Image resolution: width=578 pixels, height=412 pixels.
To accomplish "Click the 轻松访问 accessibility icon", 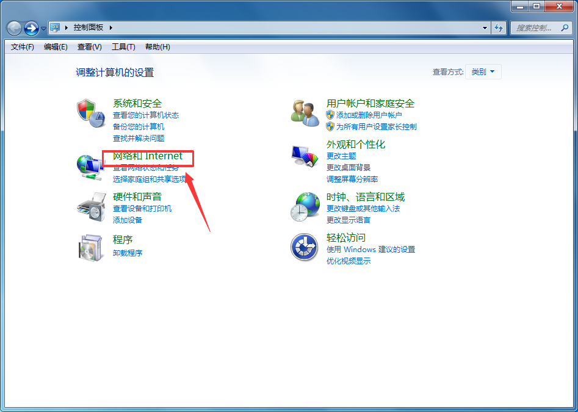I will coord(305,247).
